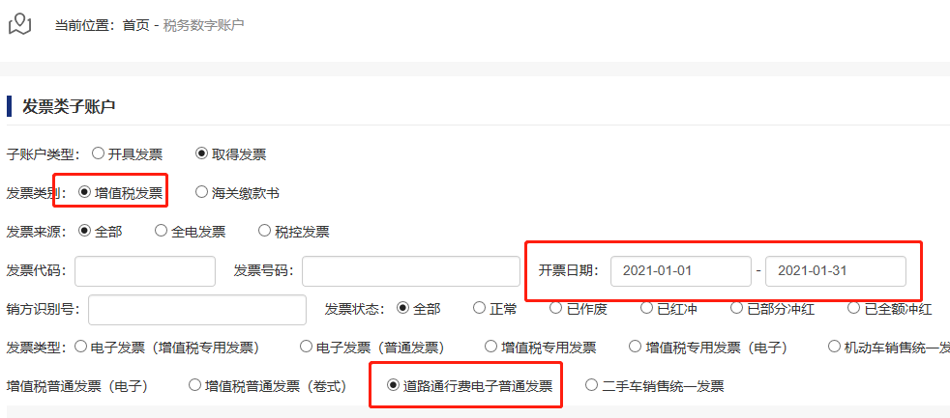Set invoice source to 全电发票
Image resolution: width=950 pixels, height=418 pixels.
coord(162,231)
